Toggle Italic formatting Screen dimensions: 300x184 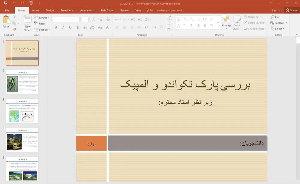63,27
